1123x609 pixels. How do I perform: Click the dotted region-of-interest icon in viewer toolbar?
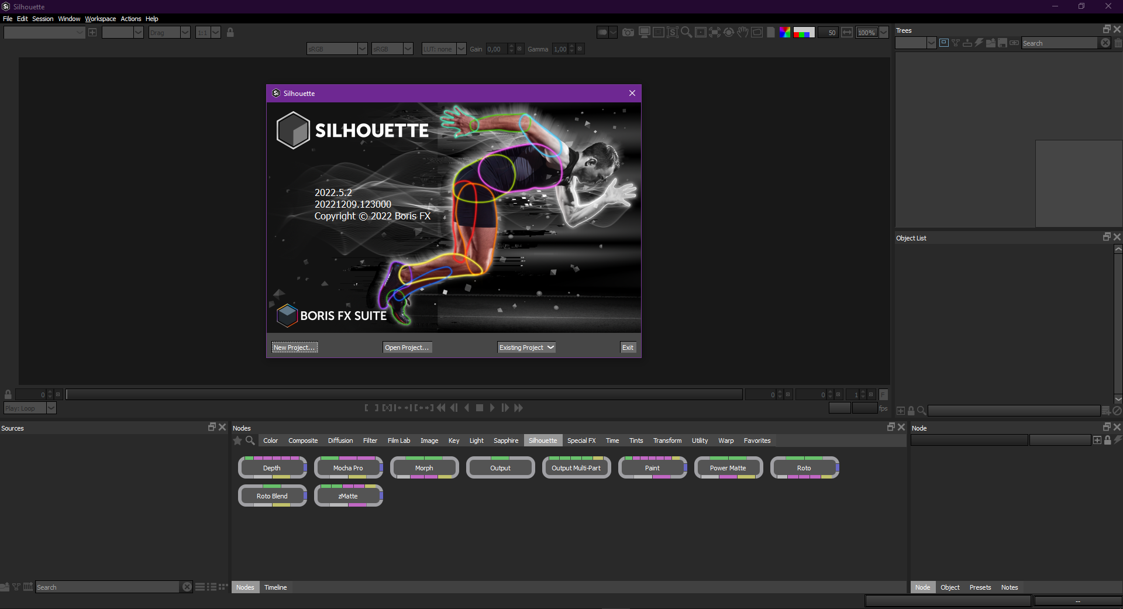[x=659, y=33]
